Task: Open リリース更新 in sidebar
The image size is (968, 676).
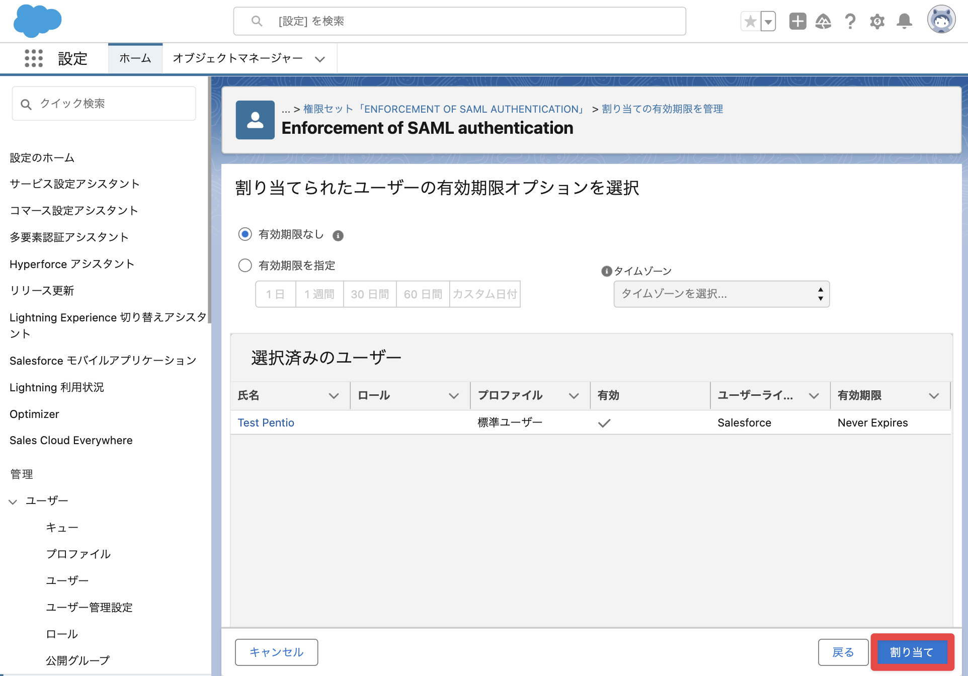Action: [42, 291]
